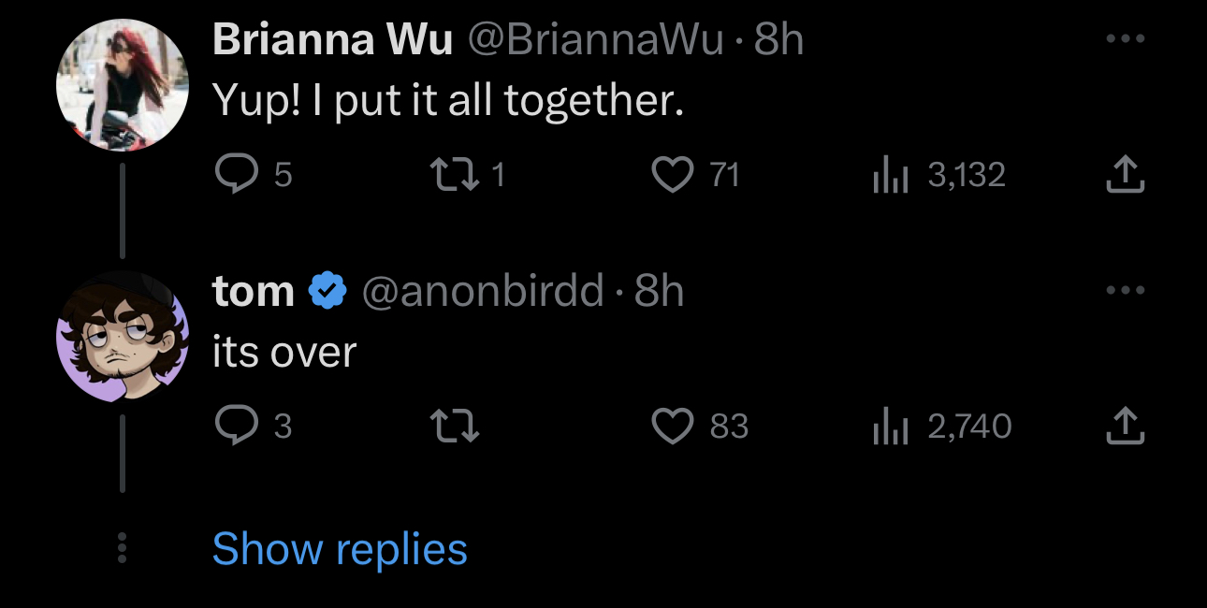View analytics showing 2,740 views

[940, 427]
